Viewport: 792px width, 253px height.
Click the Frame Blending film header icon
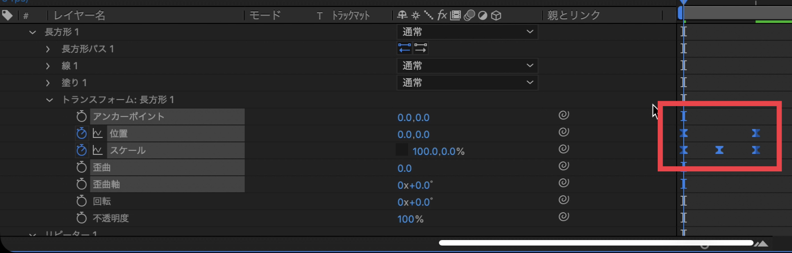pyautogui.click(x=455, y=15)
